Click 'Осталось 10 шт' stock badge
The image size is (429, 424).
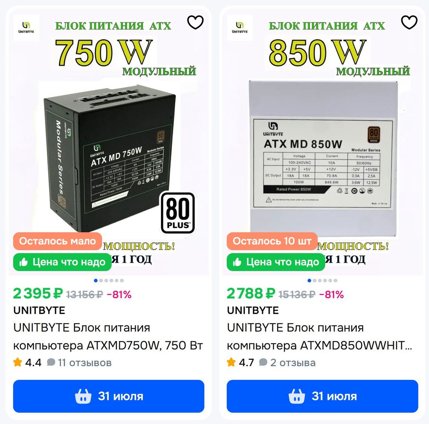pos(272,241)
